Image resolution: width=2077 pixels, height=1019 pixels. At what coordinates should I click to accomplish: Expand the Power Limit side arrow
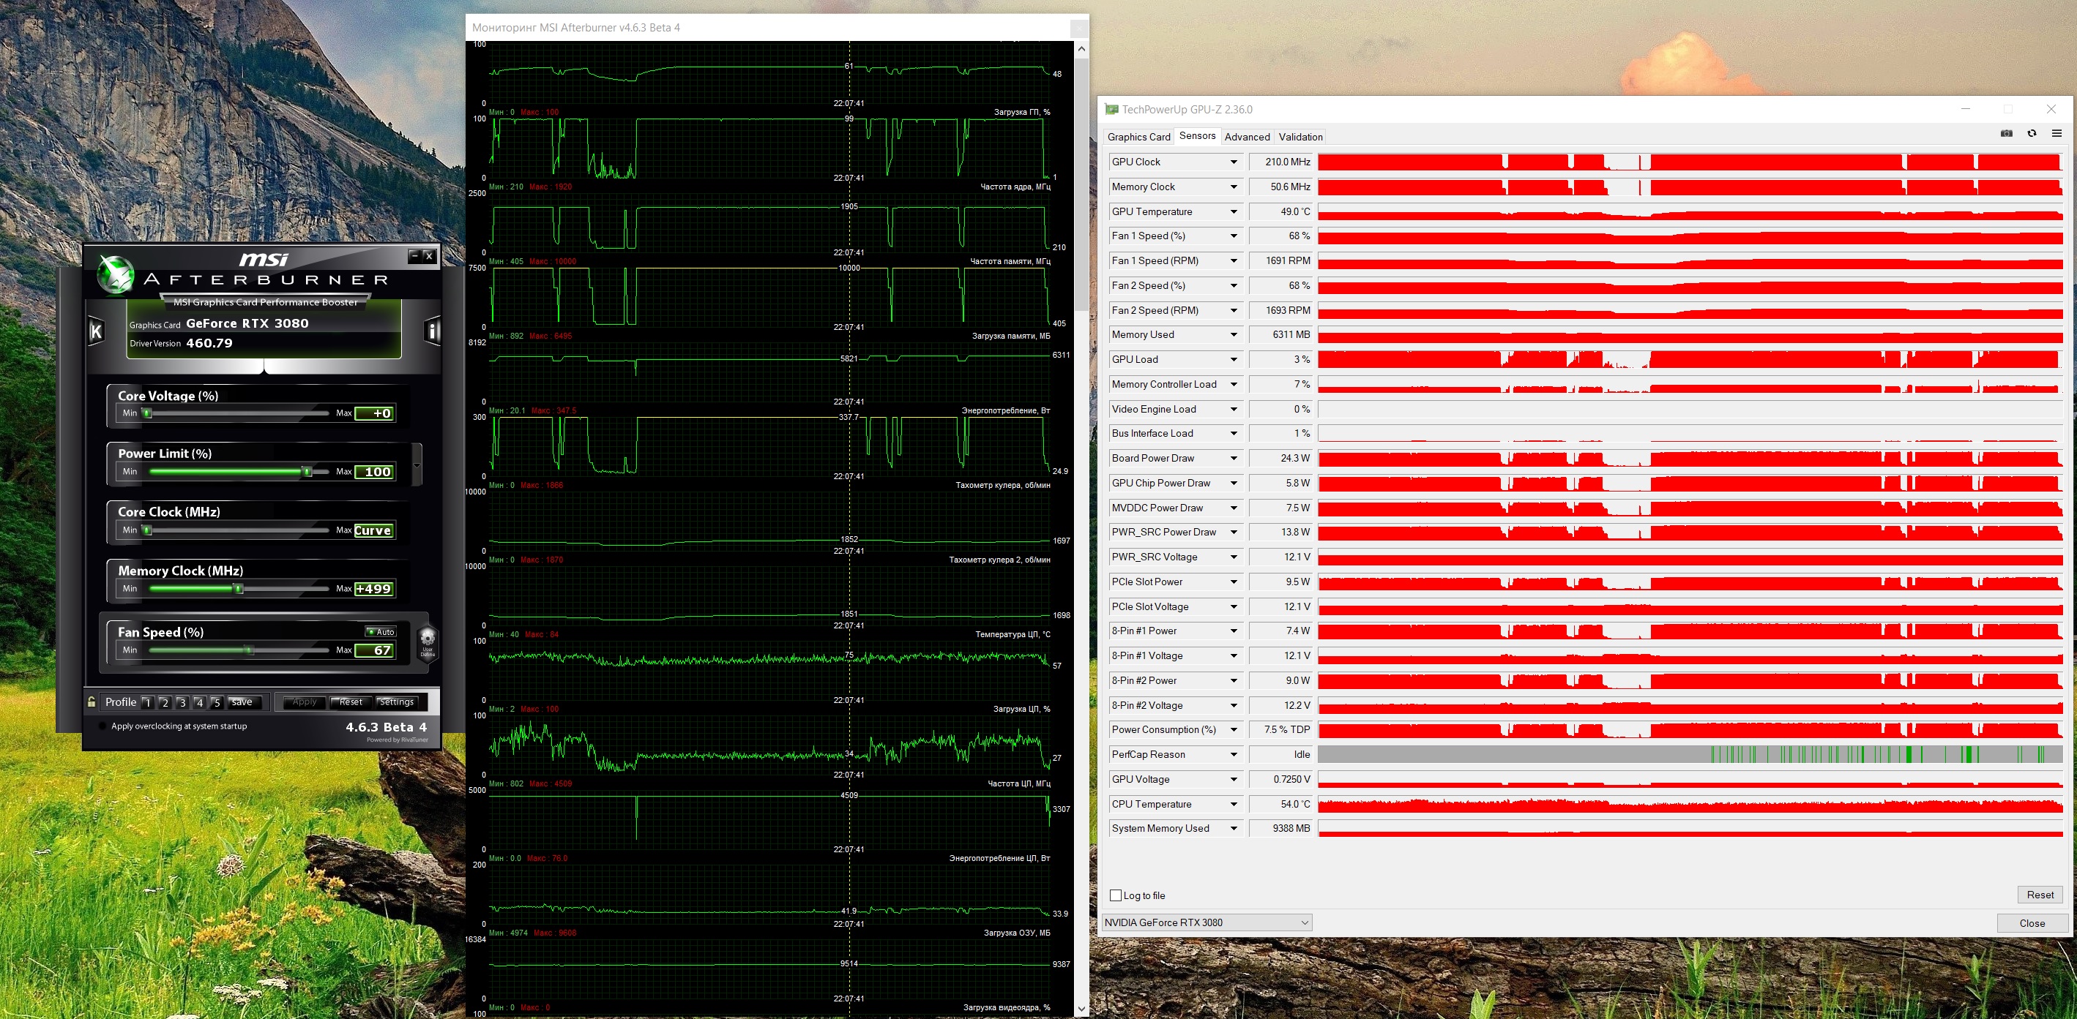(417, 465)
